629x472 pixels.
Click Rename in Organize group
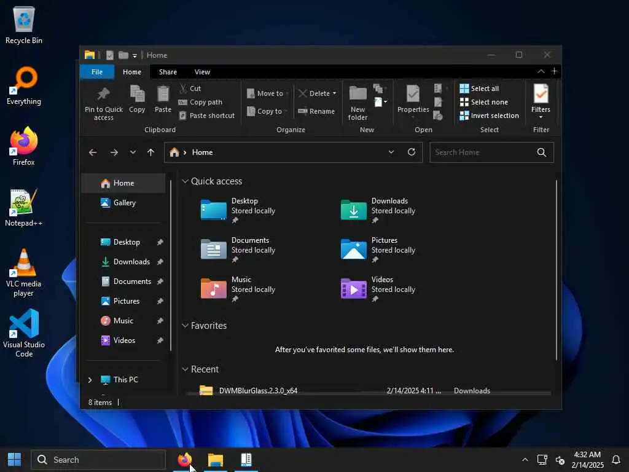coord(316,111)
